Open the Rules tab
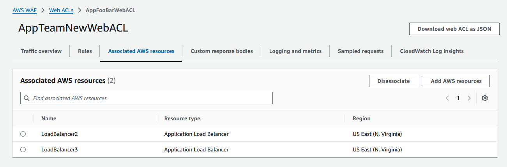507x167 pixels. 85,51
